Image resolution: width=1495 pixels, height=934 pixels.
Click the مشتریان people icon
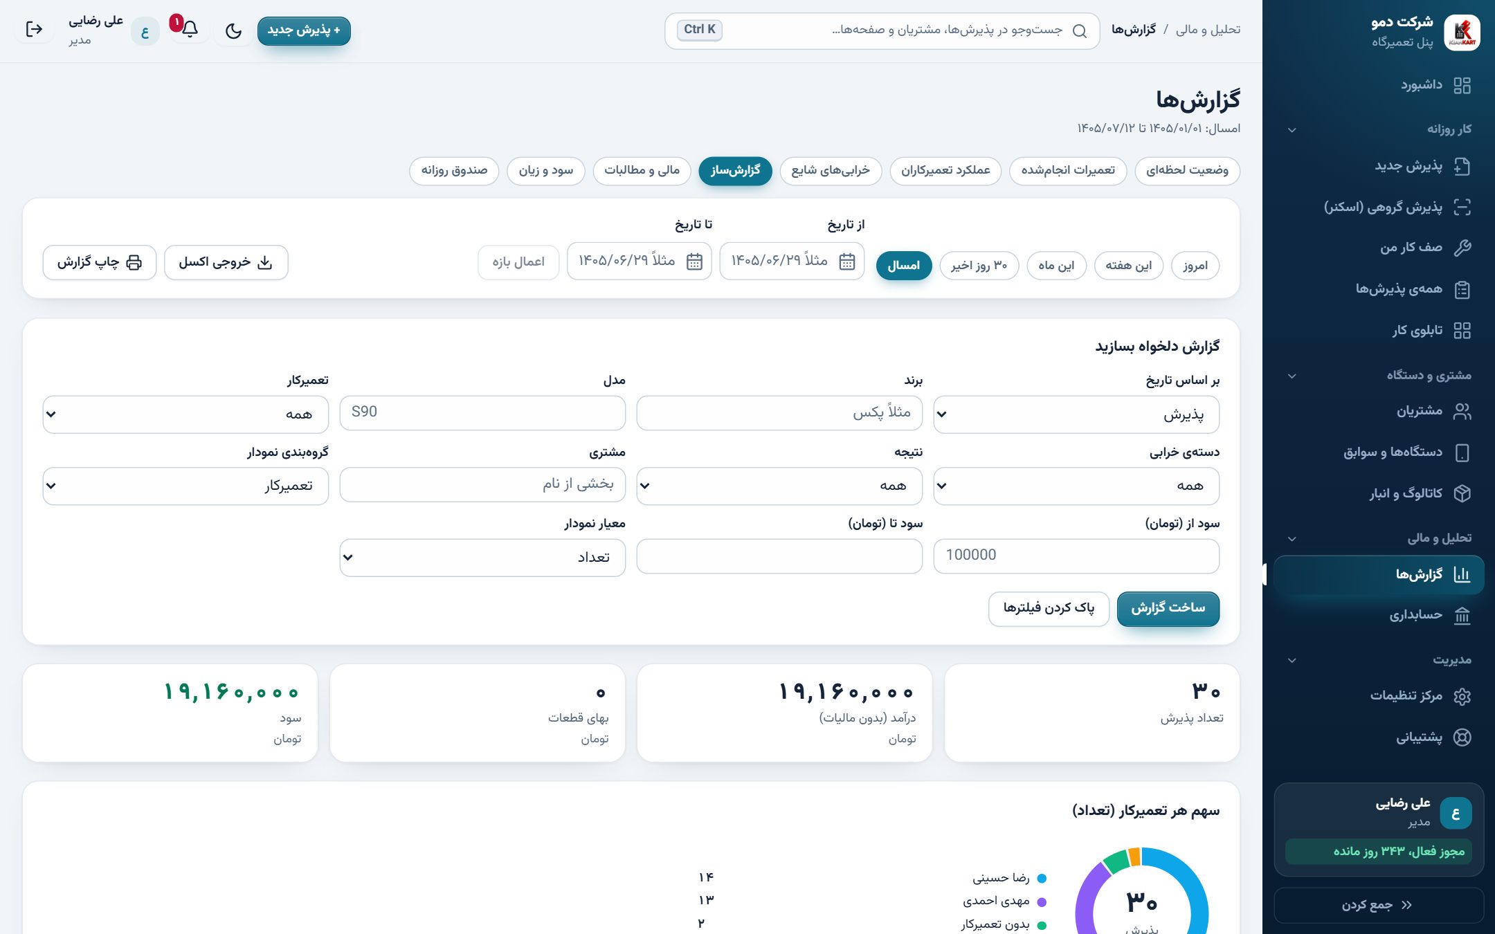tap(1462, 411)
